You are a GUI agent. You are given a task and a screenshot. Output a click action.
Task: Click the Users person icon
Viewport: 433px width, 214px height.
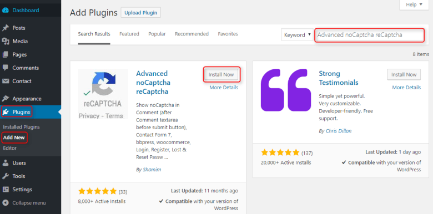click(x=5, y=162)
